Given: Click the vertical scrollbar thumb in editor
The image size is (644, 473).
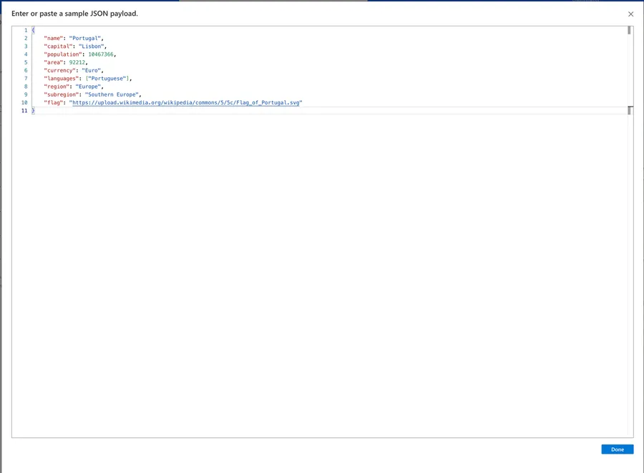Looking at the screenshot, I should pos(629,31).
